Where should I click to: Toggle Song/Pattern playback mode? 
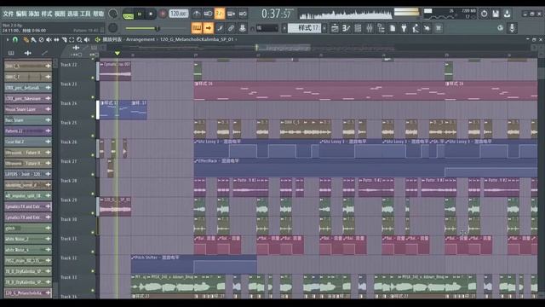coord(129,14)
